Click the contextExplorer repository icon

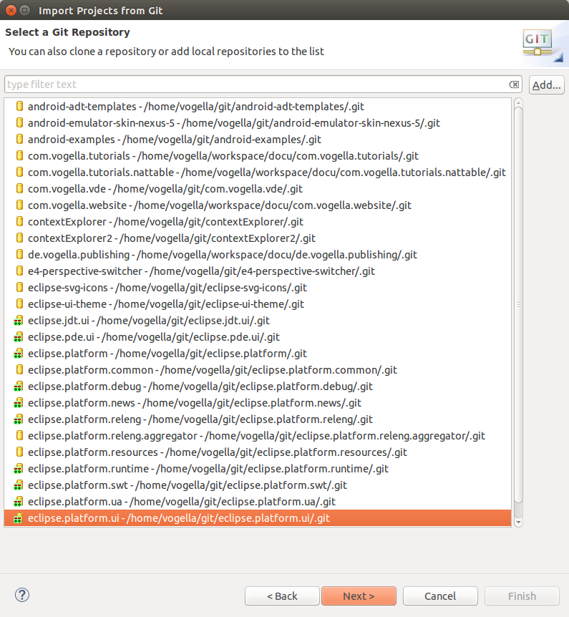coord(19,222)
